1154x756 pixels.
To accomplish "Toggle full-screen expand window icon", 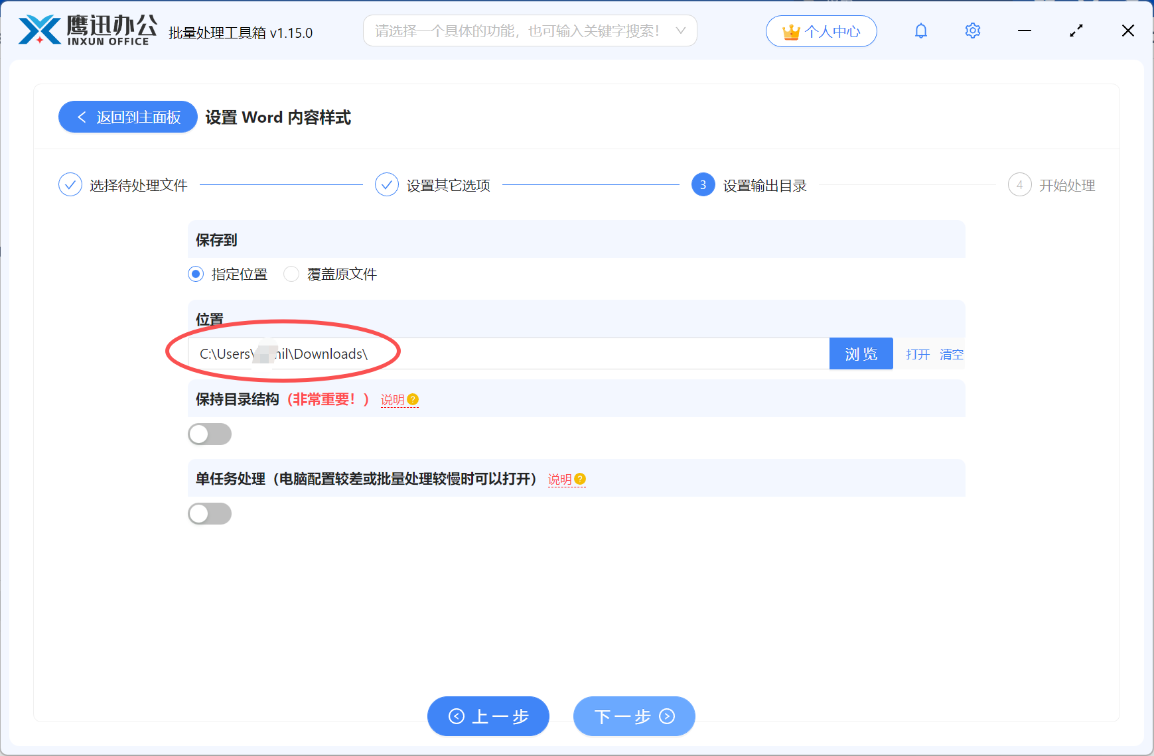I will (x=1076, y=31).
